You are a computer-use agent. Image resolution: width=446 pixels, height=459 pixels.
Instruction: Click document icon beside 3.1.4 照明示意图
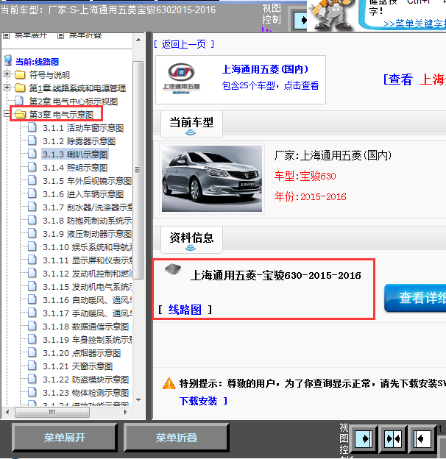[32, 167]
